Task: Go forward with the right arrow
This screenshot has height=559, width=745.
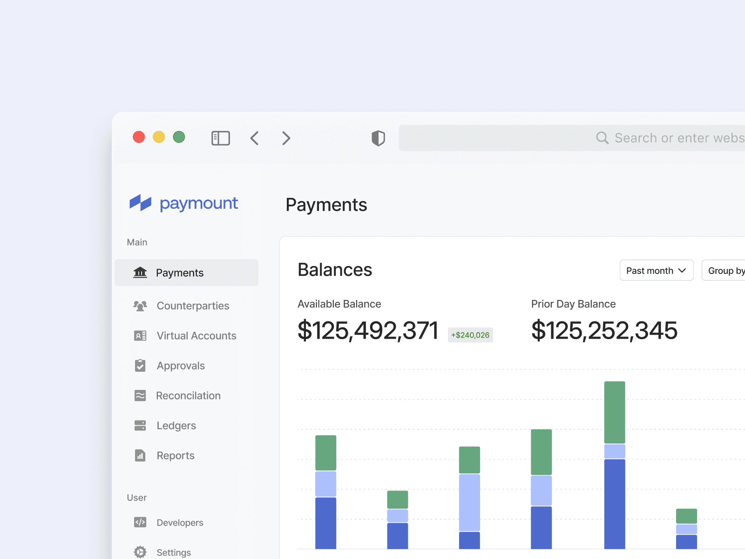Action: point(286,138)
